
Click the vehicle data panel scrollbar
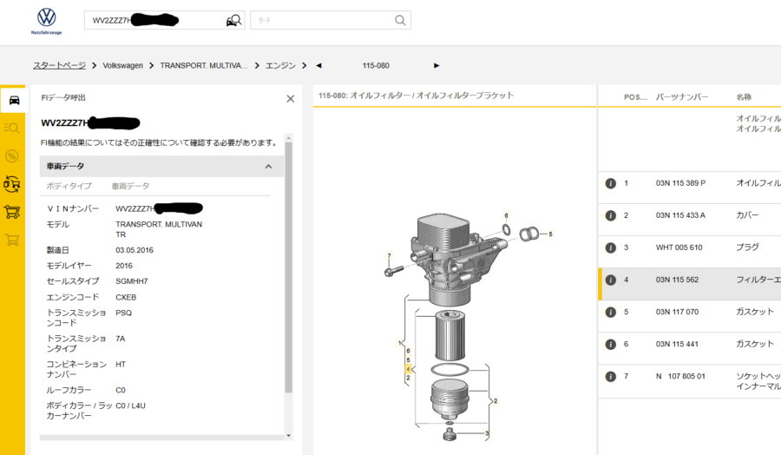tap(288, 267)
